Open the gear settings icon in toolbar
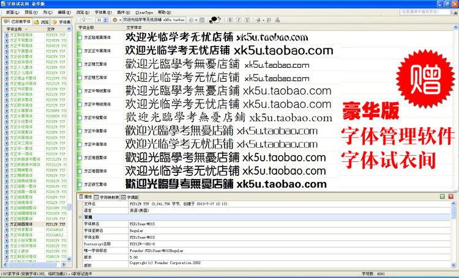 coord(115,20)
